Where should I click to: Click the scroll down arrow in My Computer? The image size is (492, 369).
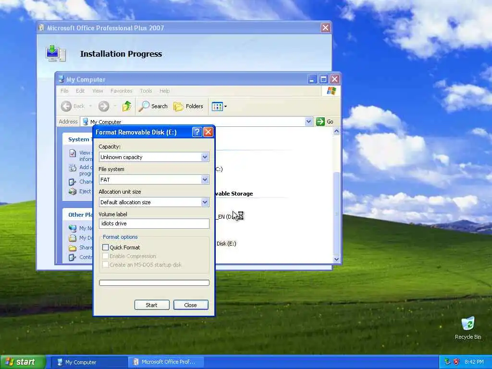(x=336, y=259)
